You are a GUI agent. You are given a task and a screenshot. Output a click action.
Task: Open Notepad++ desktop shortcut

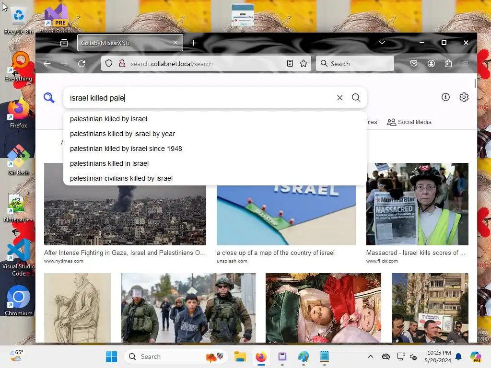[x=19, y=207]
